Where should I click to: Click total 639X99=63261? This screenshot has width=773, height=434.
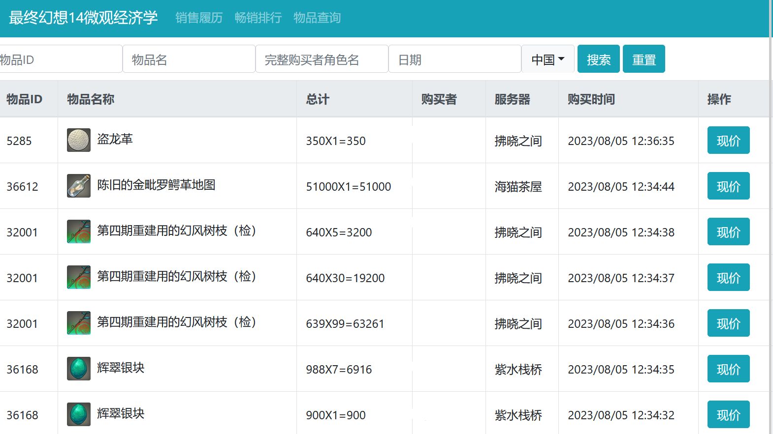pos(345,324)
